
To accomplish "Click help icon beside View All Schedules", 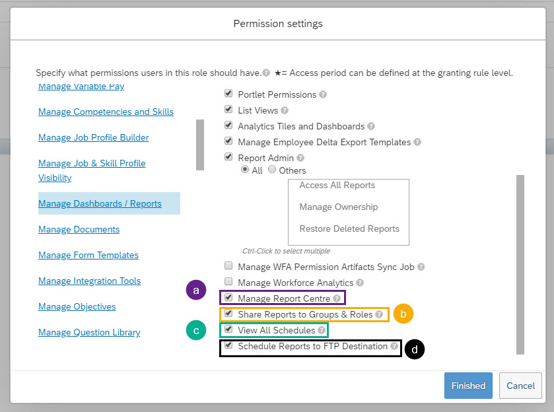I will (x=321, y=330).
